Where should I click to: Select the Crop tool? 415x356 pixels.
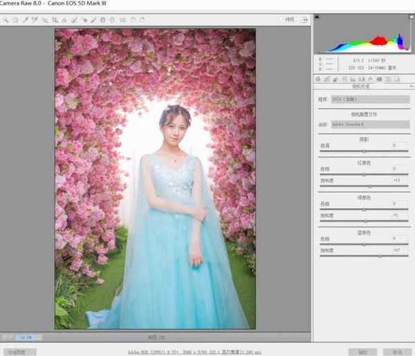[x=55, y=20]
